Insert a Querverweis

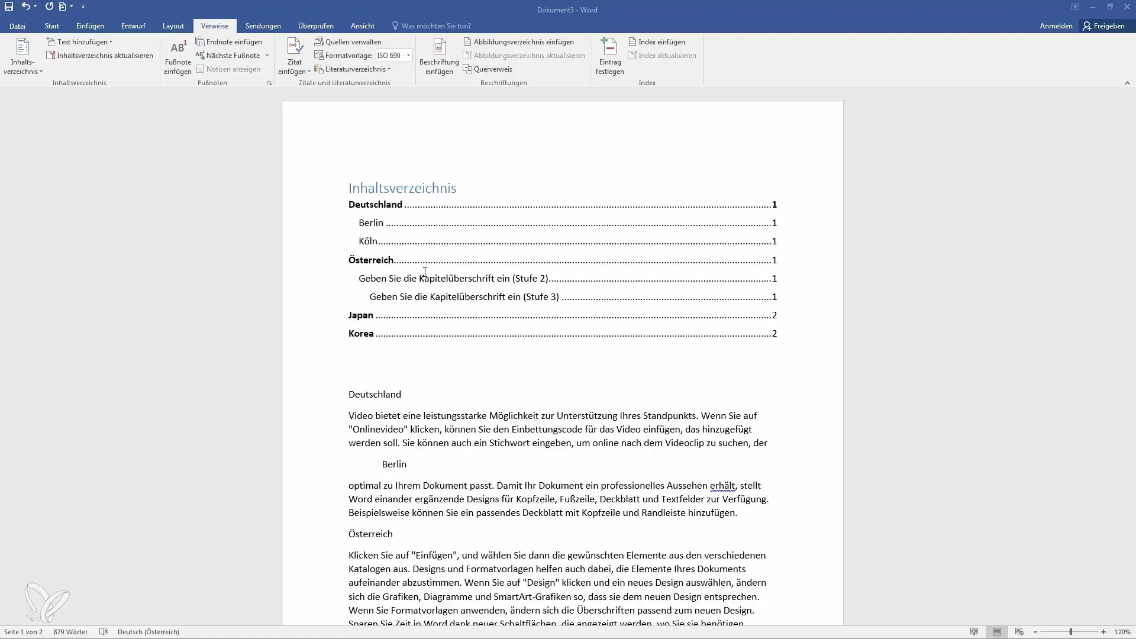[488, 69]
